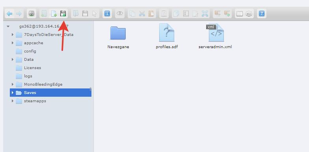
Task: Click the new file icon
Action: (54, 13)
